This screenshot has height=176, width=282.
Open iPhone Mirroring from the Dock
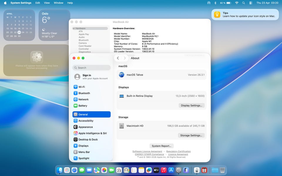(x=186, y=170)
